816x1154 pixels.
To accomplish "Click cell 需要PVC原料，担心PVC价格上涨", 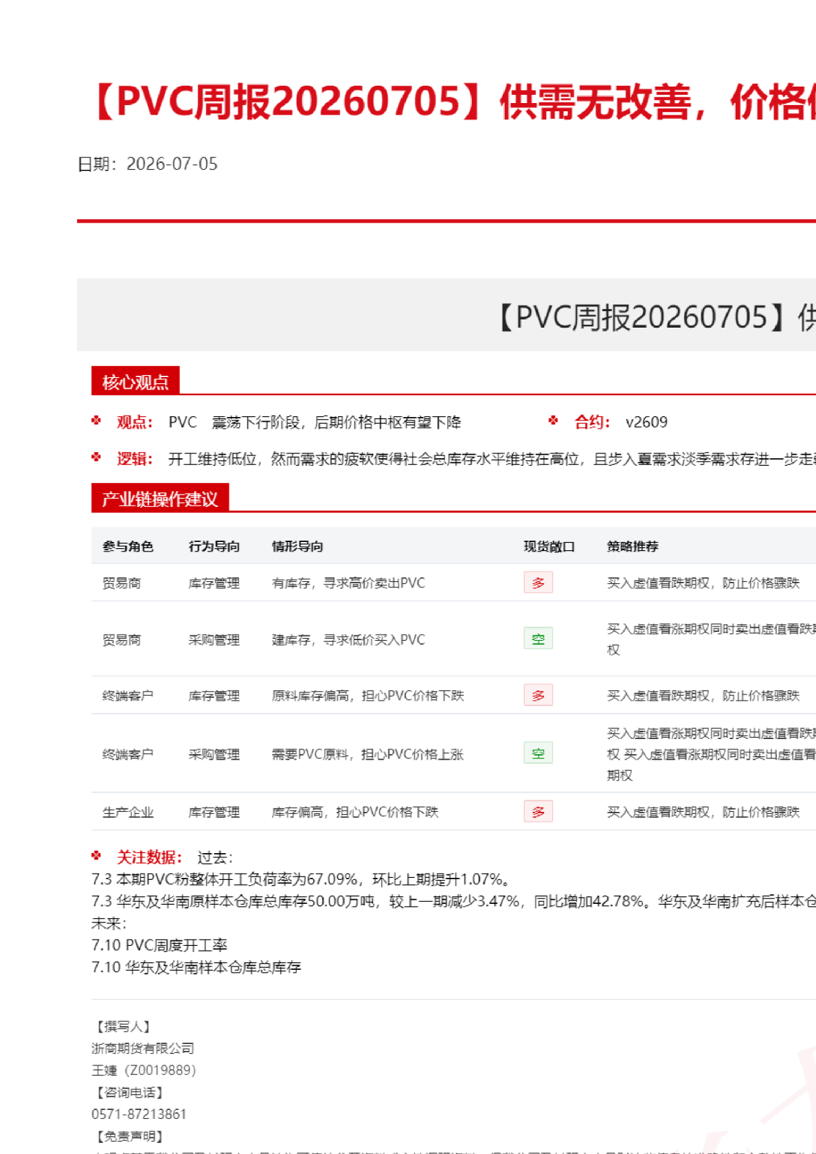I will coord(367,754).
